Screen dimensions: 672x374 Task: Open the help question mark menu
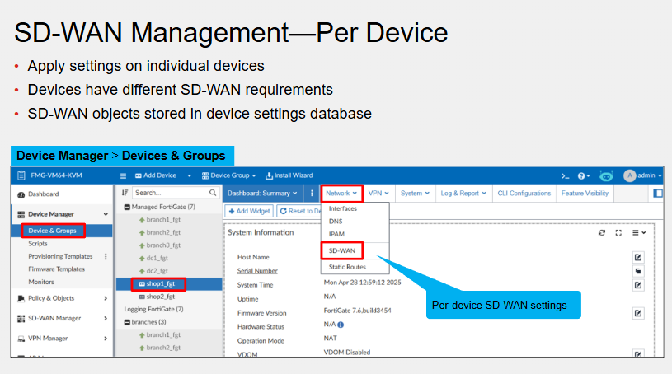(x=583, y=175)
